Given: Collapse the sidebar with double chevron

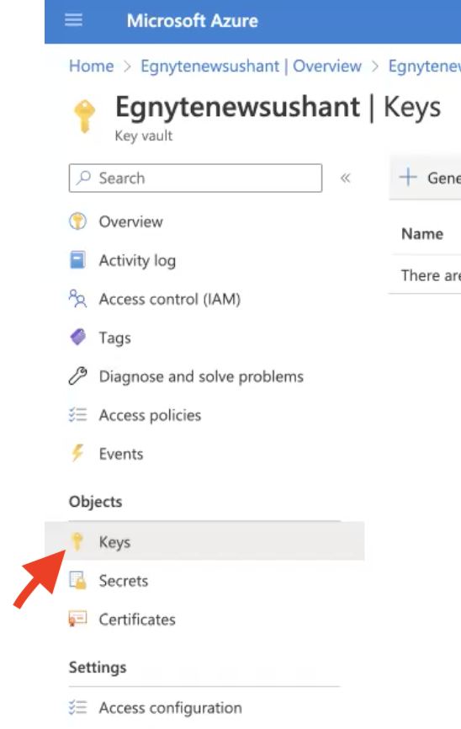Looking at the screenshot, I should click(345, 178).
